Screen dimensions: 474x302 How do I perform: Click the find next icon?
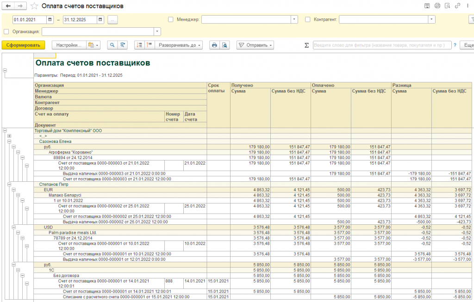pyautogui.click(x=123, y=45)
